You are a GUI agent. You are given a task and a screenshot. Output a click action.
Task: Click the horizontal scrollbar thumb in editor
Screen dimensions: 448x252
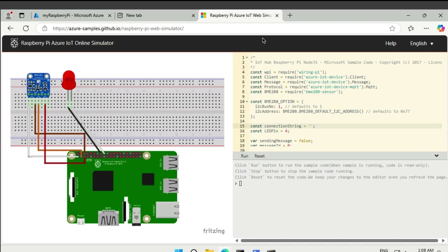pyautogui.click(x=339, y=240)
